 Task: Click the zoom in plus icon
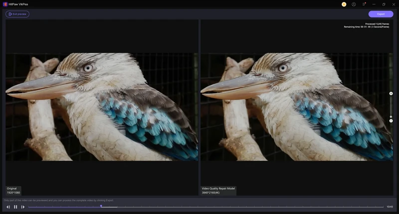pyautogui.click(x=391, y=94)
